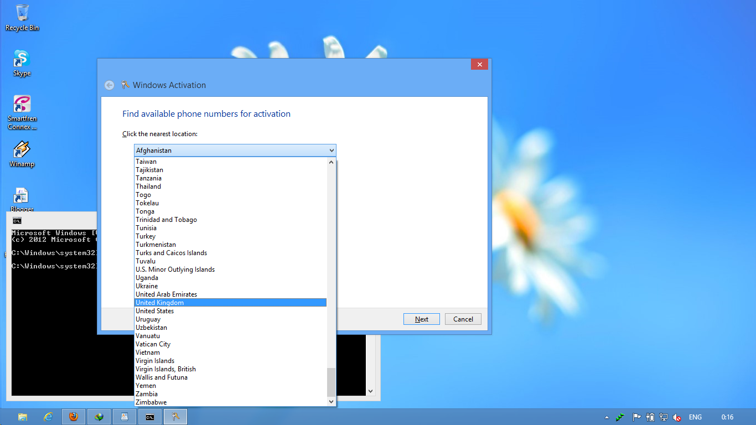756x425 pixels.
Task: Click the country list scrollbar thumb
Action: point(332,382)
